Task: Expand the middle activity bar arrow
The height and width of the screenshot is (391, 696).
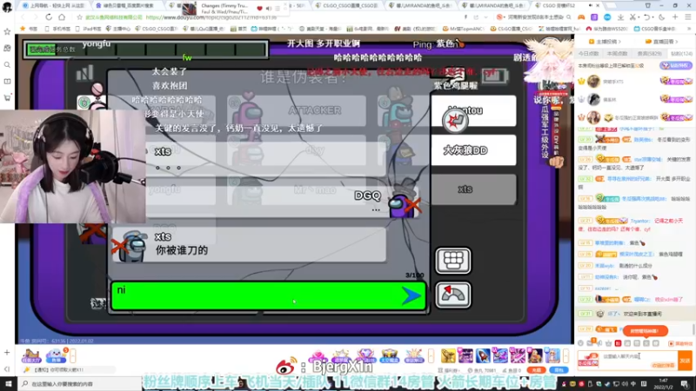Action: pyautogui.click(x=431, y=355)
